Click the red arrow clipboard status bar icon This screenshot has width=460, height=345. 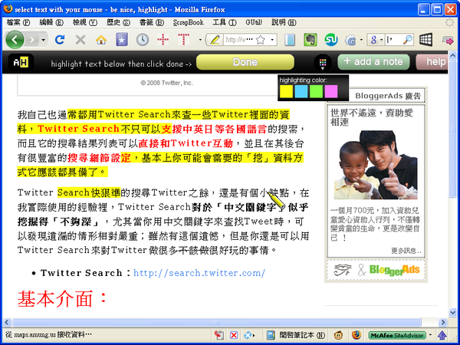click(x=219, y=335)
